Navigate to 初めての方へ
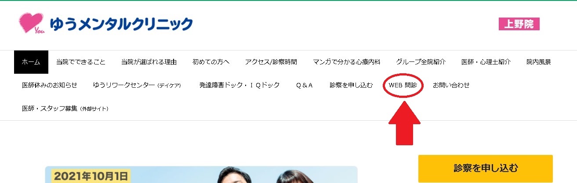The height and width of the screenshot is (183, 577). tap(211, 62)
